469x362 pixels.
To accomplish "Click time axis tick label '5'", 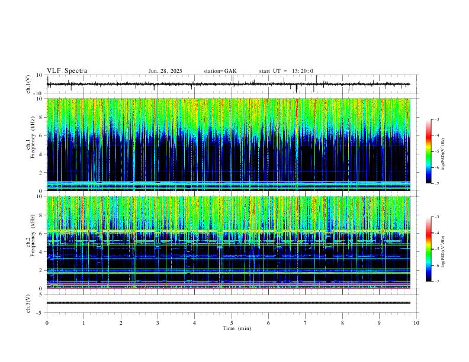I will (x=232, y=323).
